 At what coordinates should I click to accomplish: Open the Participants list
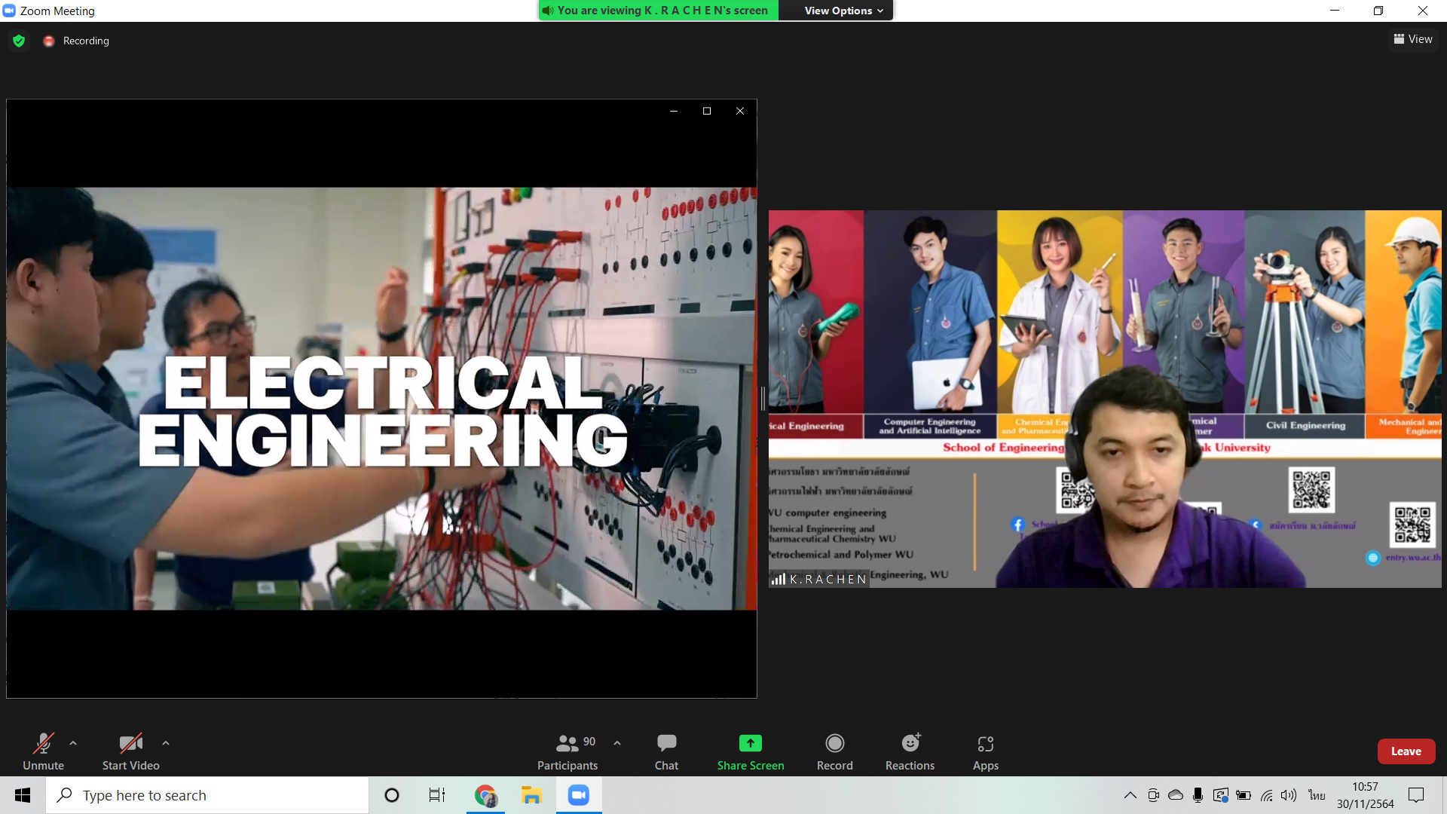(567, 751)
